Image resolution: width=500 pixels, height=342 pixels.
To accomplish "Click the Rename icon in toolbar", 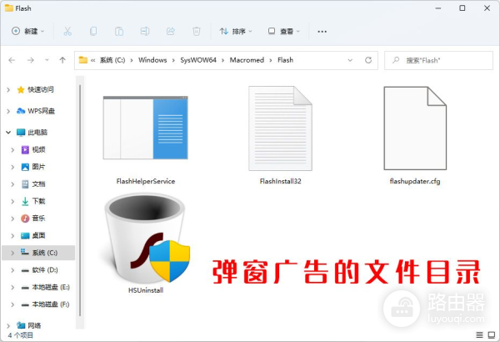I will [x=145, y=32].
